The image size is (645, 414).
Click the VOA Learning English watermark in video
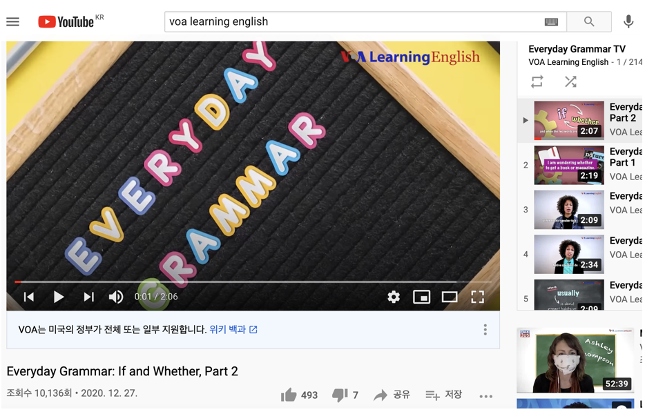410,57
